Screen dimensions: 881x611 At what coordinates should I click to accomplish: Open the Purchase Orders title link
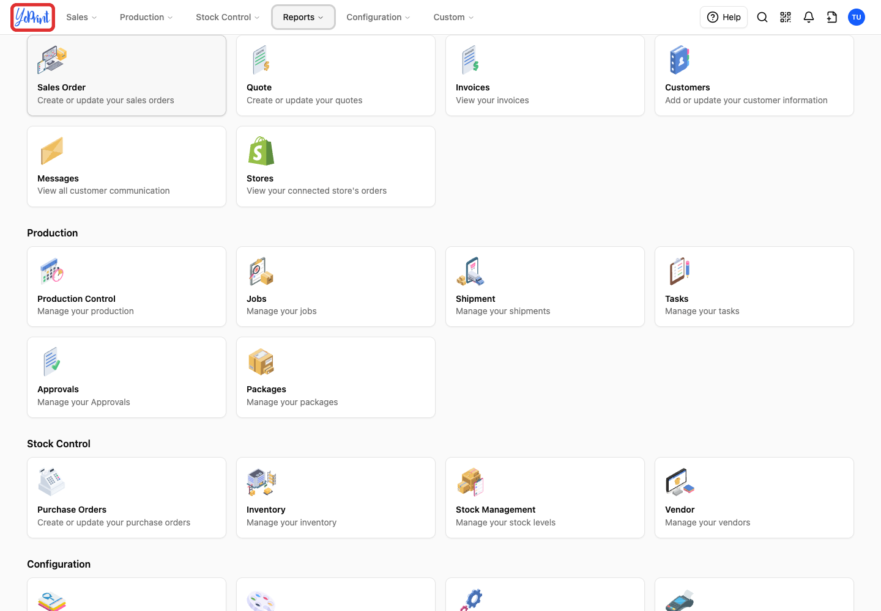[72, 510]
